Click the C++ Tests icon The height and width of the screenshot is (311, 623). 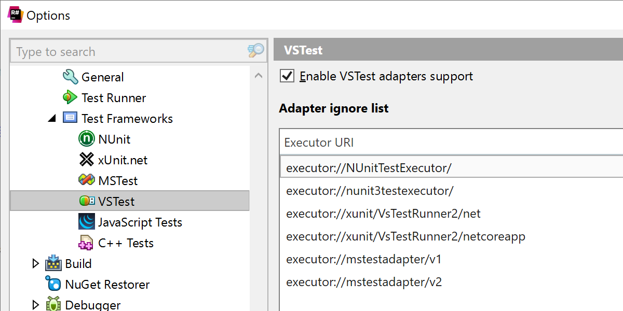pos(87,243)
